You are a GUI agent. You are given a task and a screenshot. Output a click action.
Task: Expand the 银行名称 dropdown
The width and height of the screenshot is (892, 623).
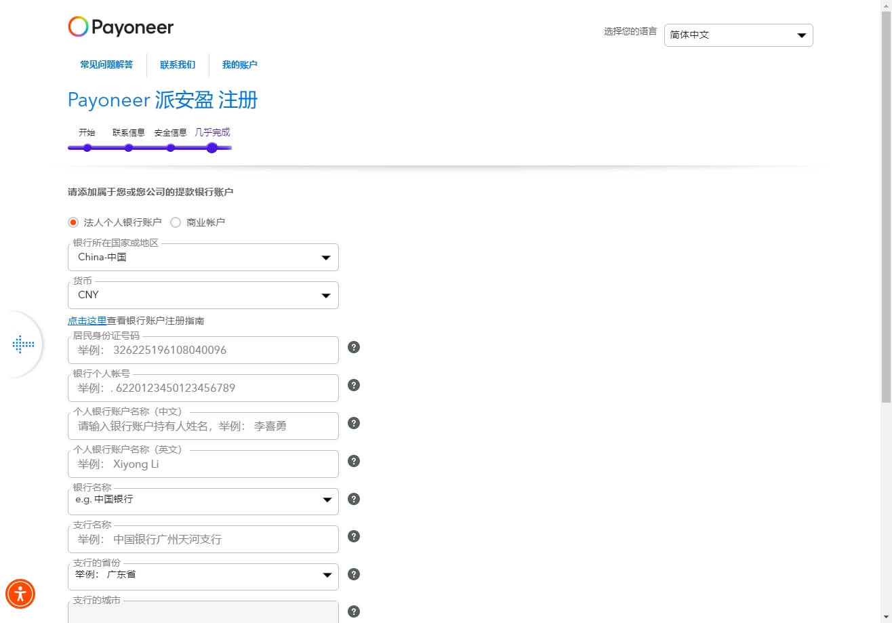[203, 502]
